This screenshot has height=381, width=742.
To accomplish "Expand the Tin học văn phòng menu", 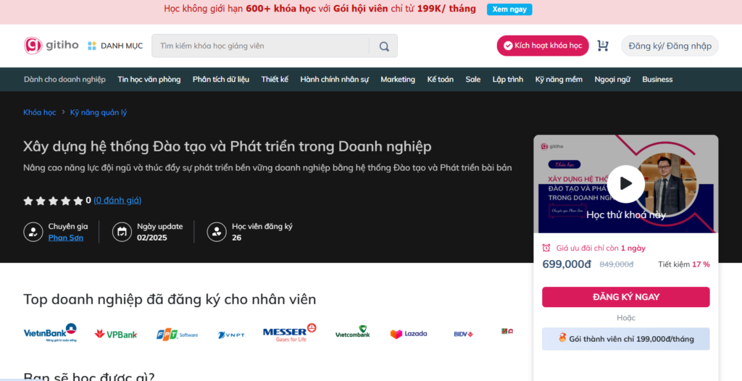I will click(149, 80).
